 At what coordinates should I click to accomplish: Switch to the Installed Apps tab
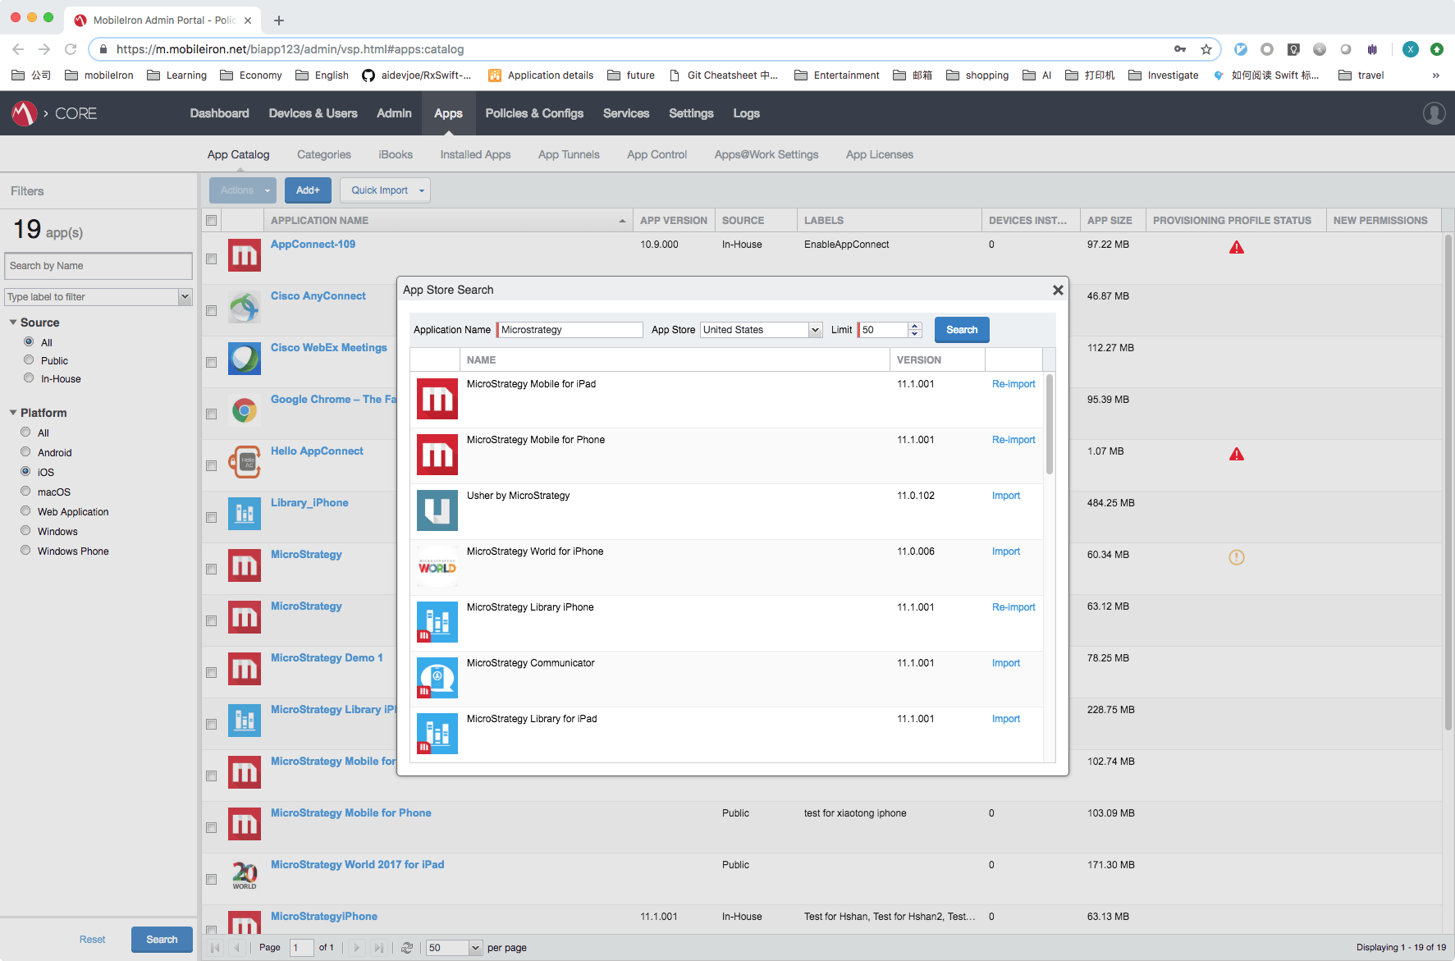click(475, 154)
